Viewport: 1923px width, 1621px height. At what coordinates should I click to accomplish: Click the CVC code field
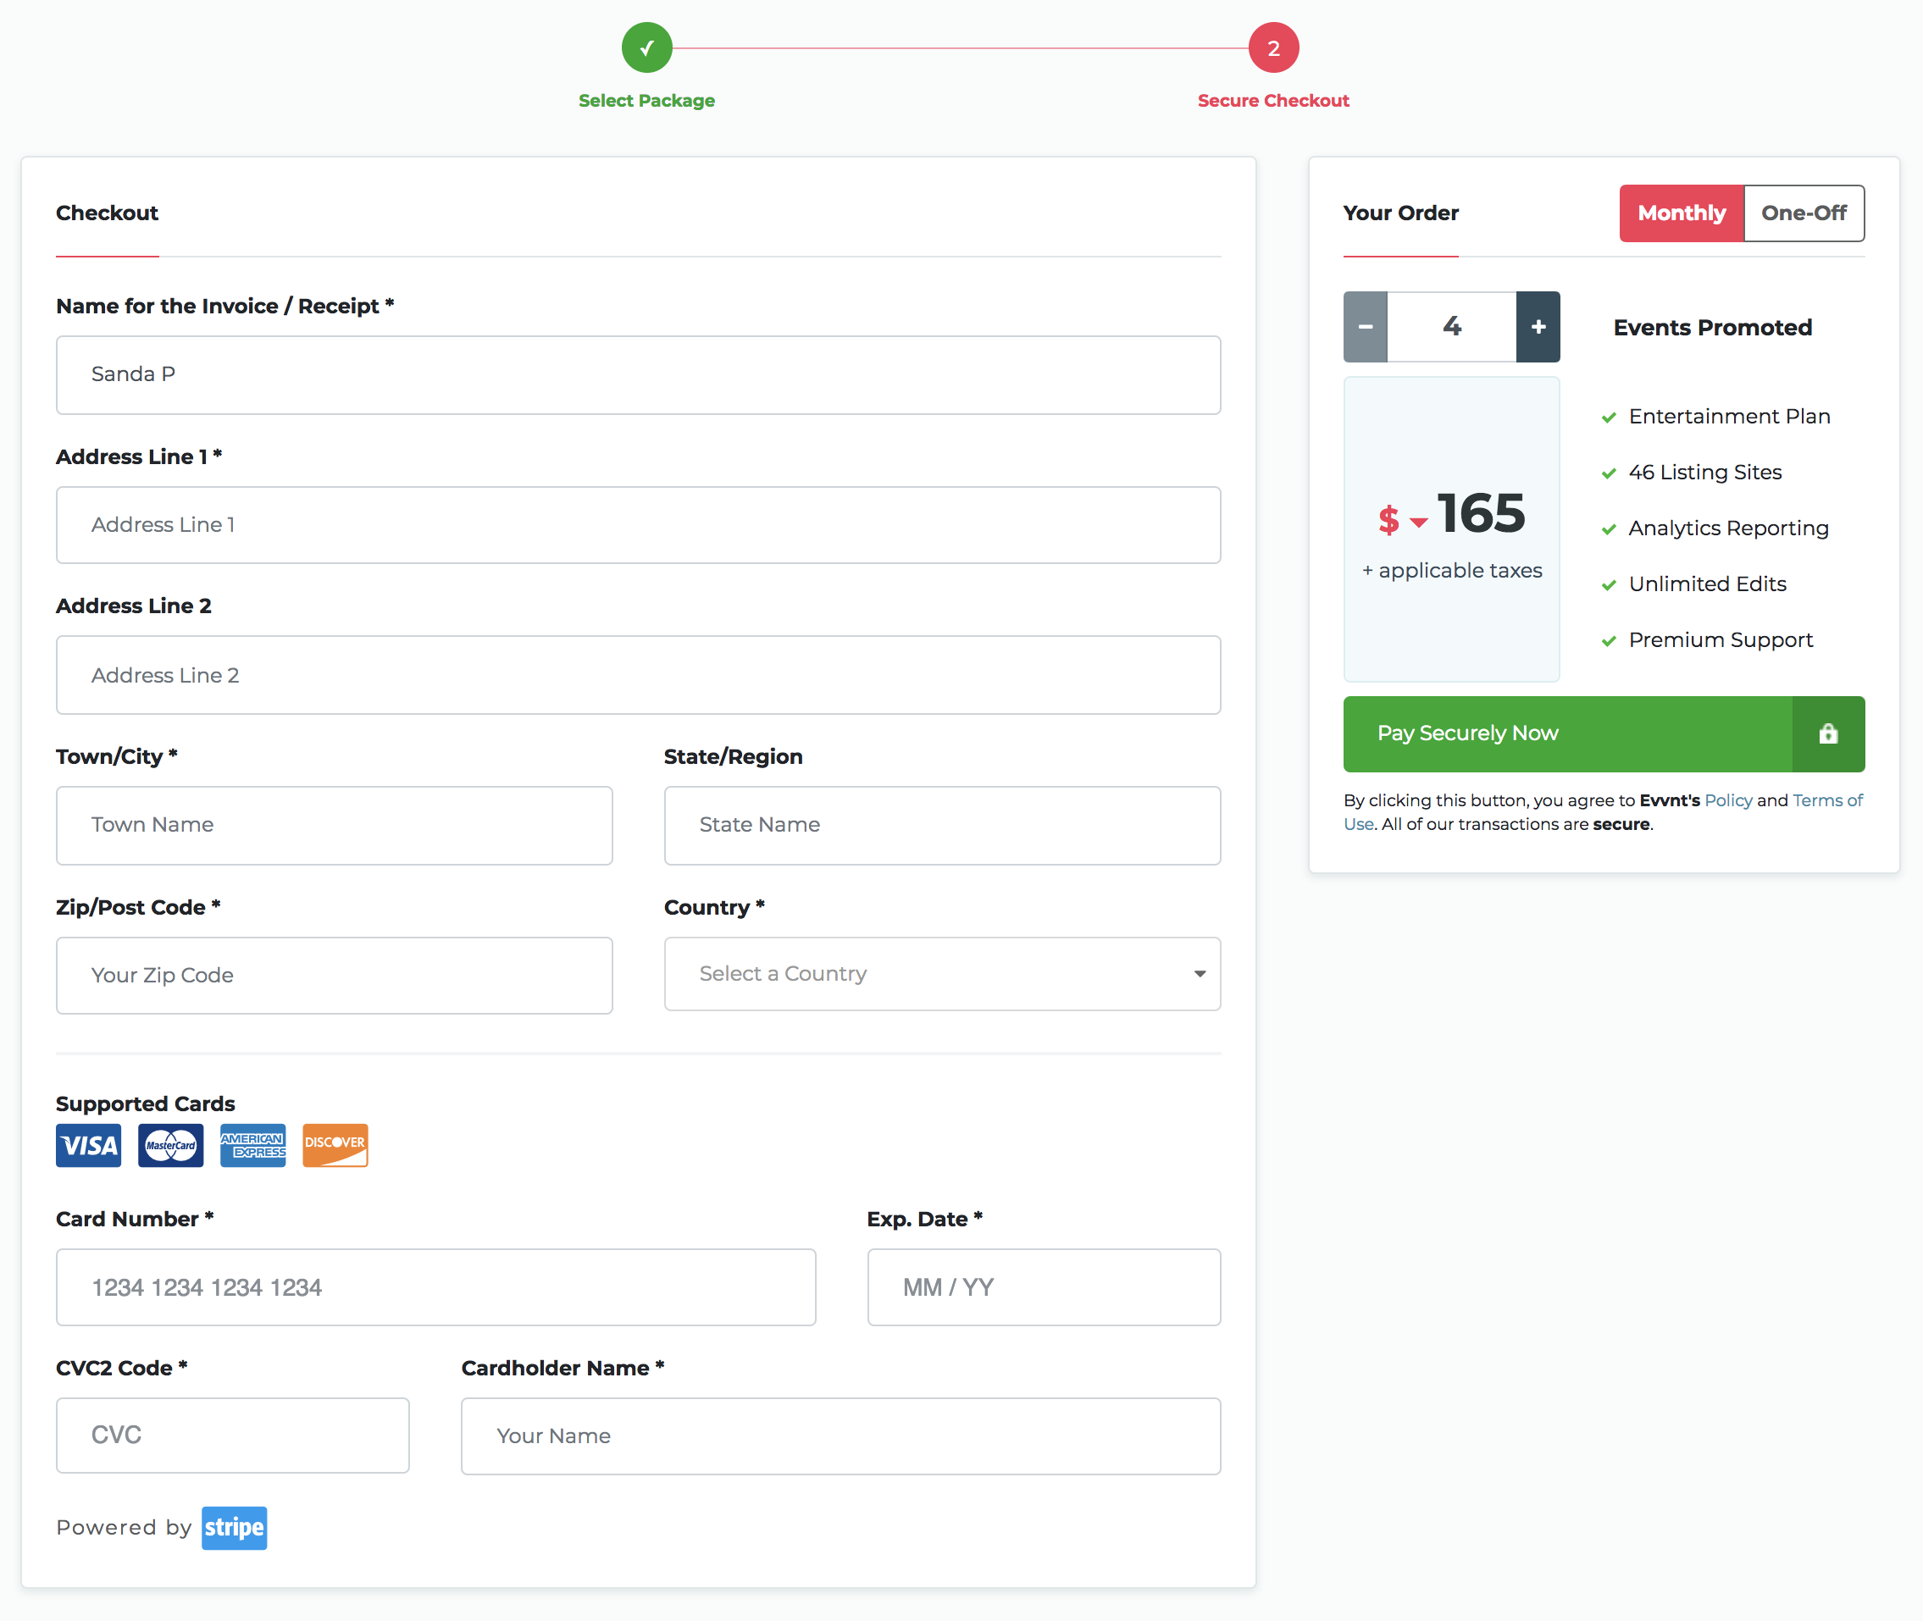click(233, 1436)
